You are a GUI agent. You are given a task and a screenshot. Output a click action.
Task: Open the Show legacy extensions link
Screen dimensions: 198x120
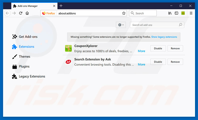click(164, 37)
